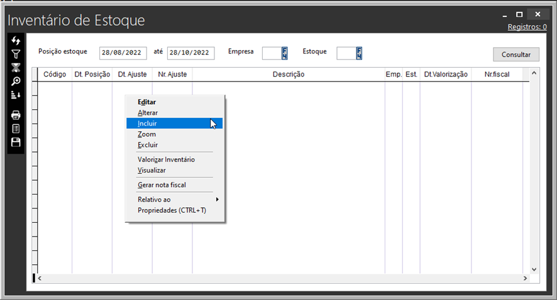557x300 pixels.
Task: Select Valorizar Inventário menu entry
Action: point(166,159)
